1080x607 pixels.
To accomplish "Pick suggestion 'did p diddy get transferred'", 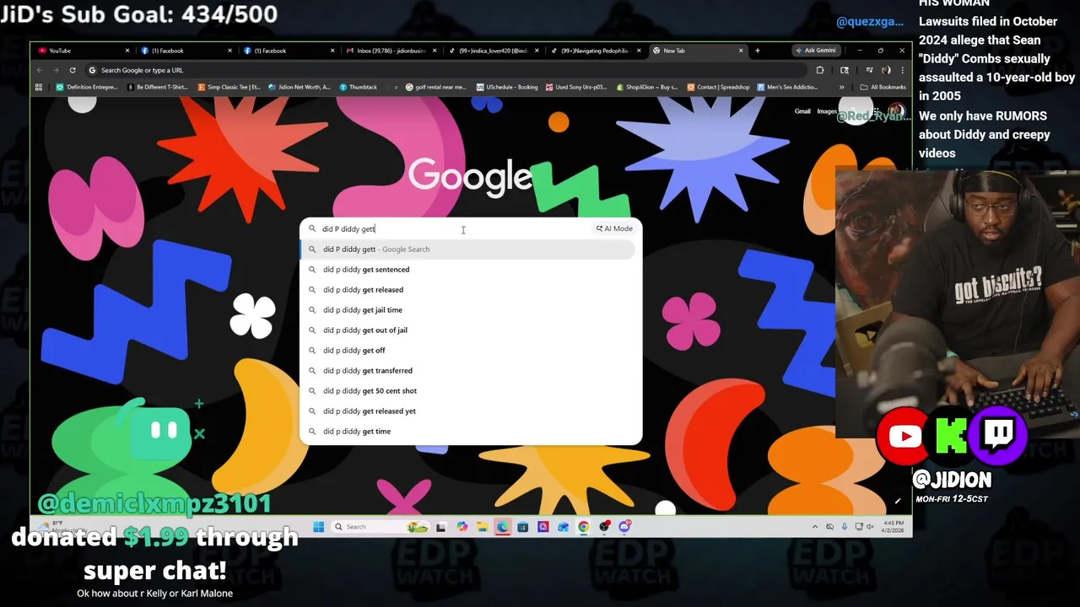I will [469, 370].
